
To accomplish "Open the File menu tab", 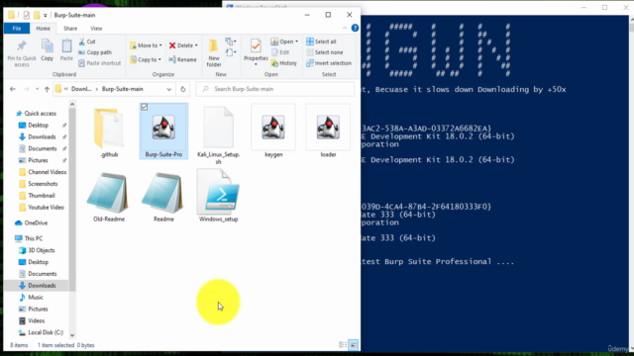I will coord(17,29).
